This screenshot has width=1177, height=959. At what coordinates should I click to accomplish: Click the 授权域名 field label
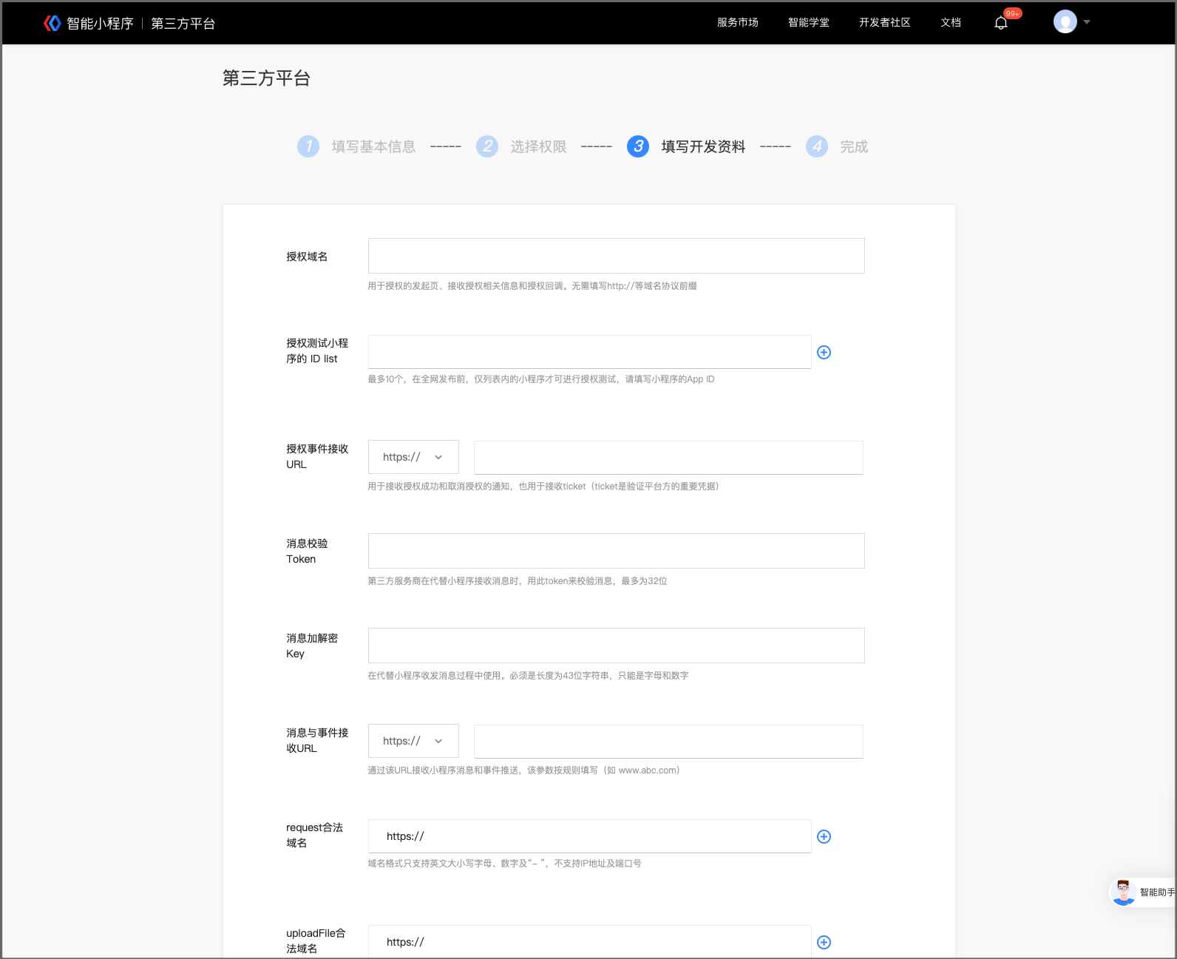pos(307,257)
